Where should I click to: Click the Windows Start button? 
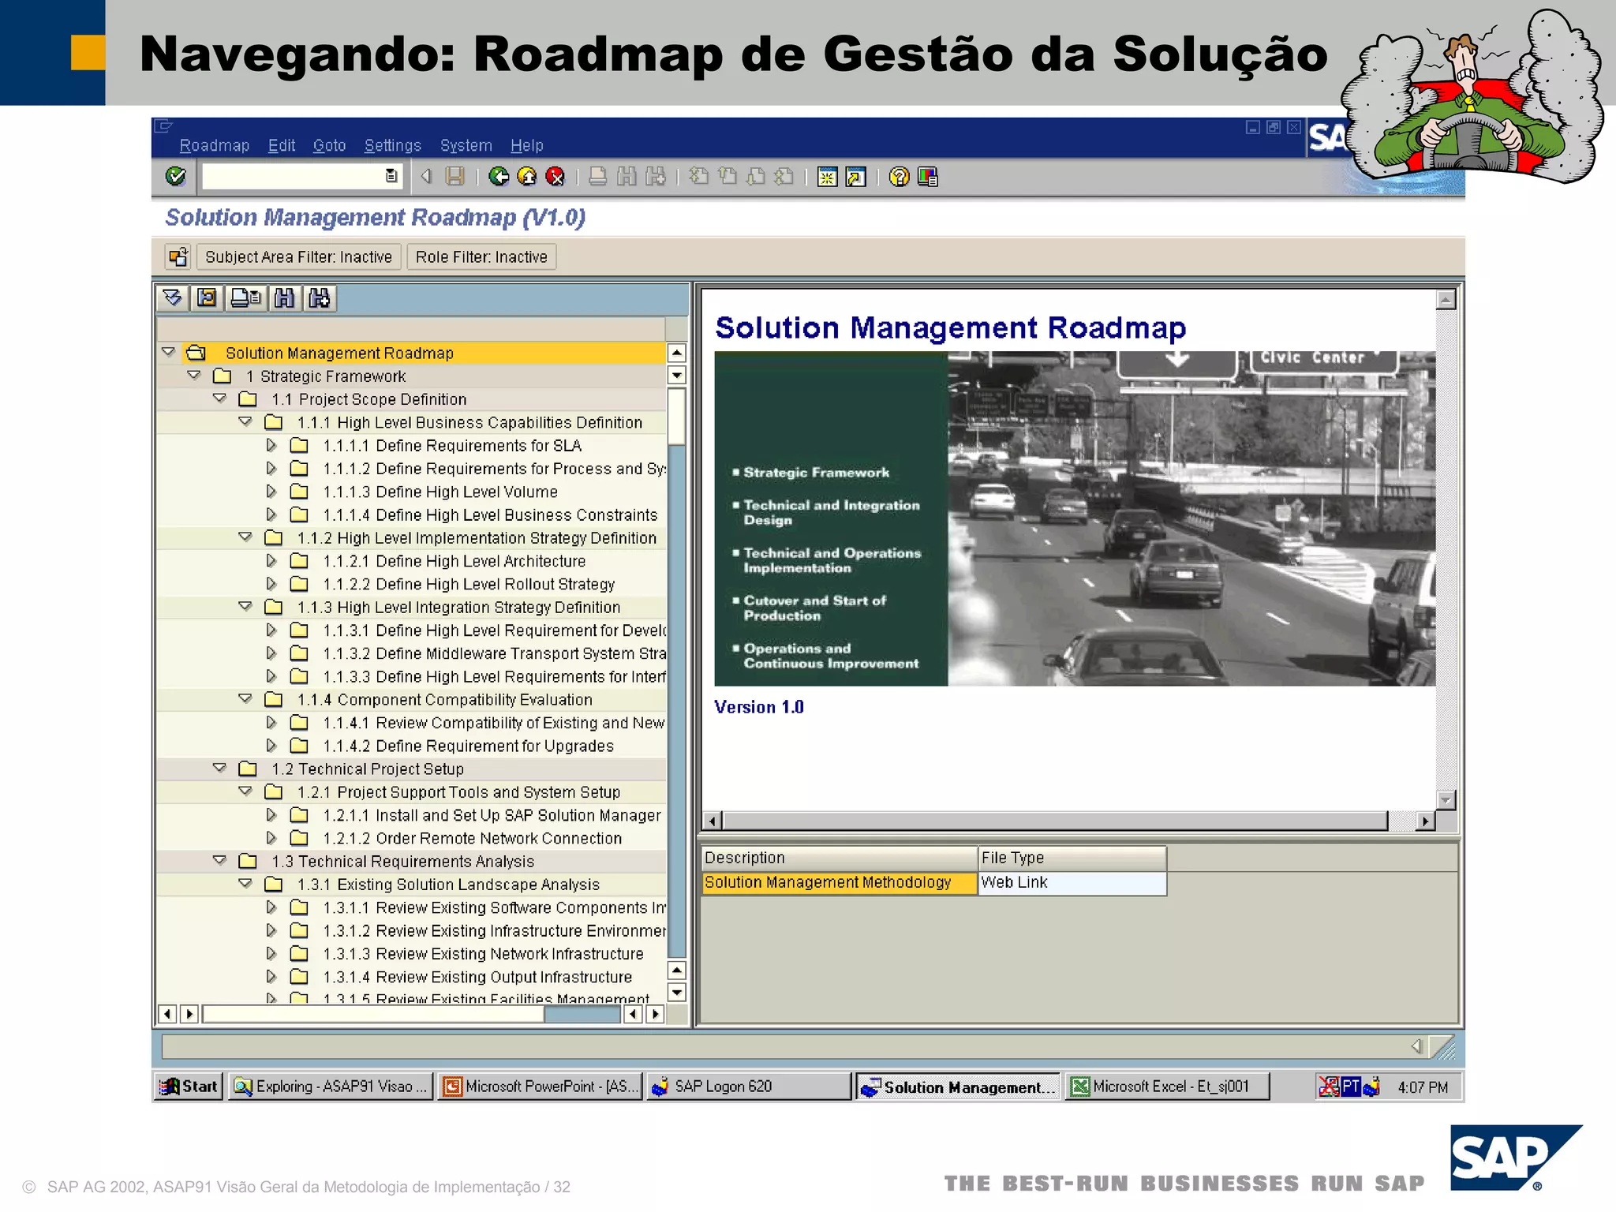coord(189,1087)
